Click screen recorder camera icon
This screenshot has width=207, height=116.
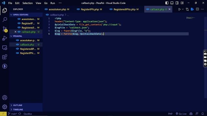click(205, 54)
